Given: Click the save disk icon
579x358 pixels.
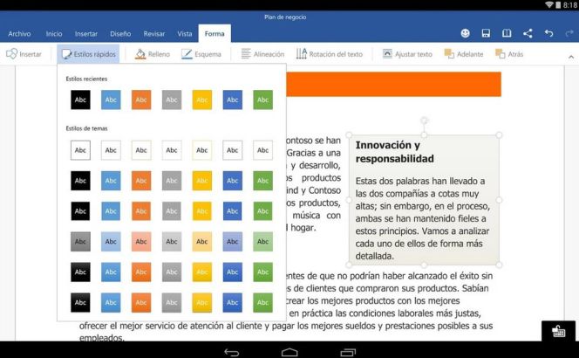Looking at the screenshot, I should (486, 33).
